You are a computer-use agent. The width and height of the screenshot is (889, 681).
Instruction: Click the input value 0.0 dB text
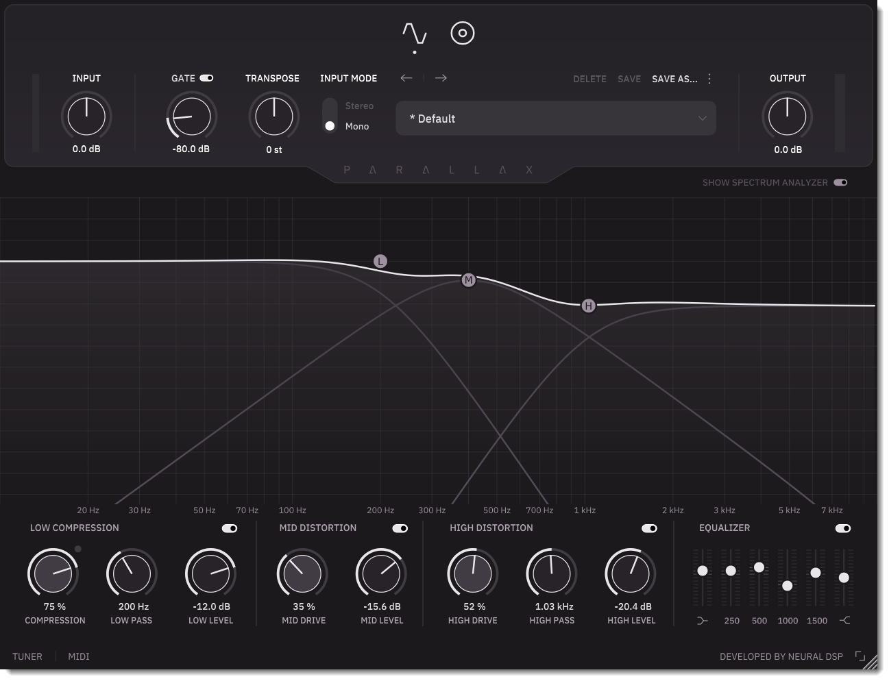click(86, 149)
